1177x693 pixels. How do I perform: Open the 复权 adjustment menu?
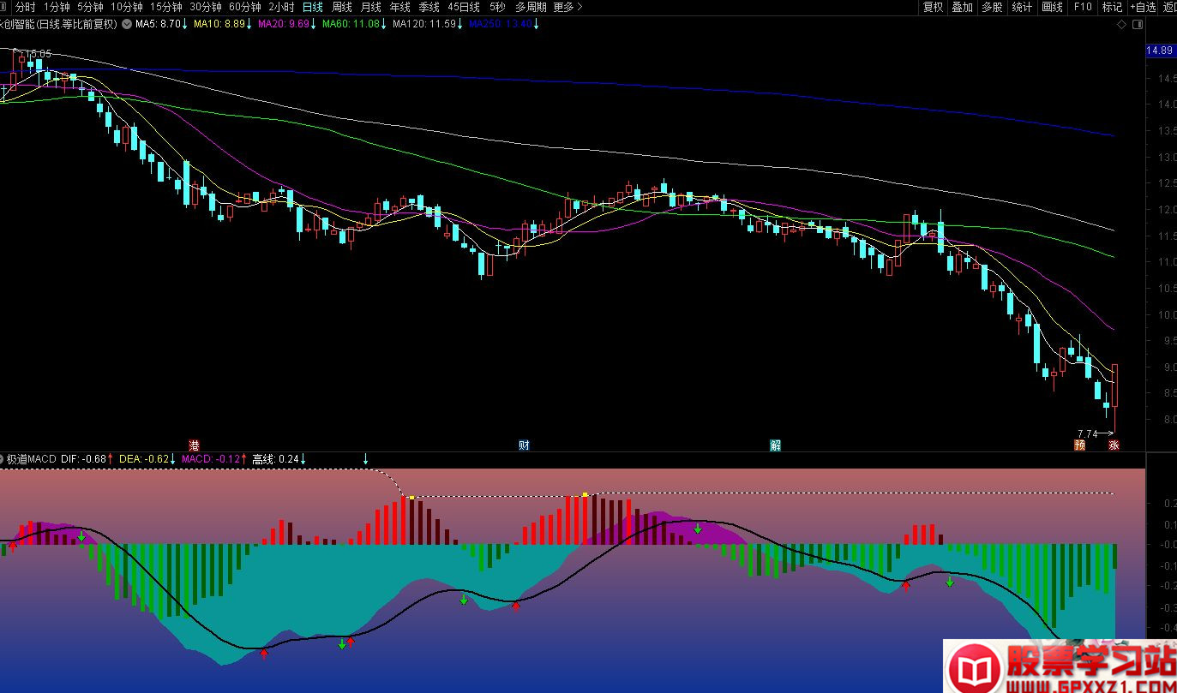point(933,7)
